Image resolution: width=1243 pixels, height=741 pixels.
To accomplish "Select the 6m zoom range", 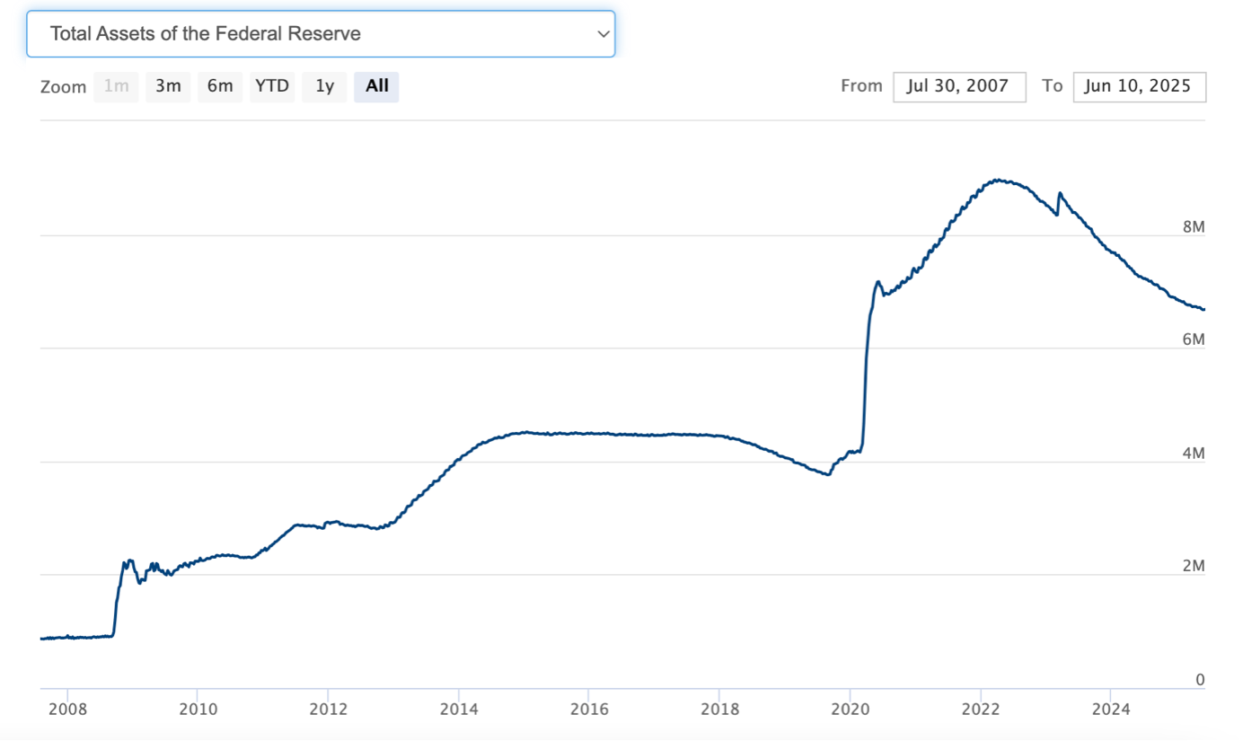I will [x=220, y=86].
